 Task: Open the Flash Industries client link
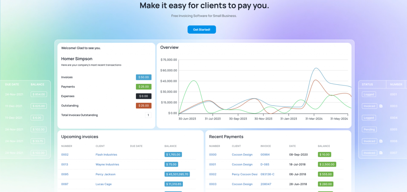pyautogui.click(x=106, y=154)
